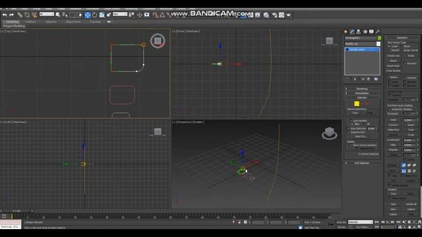The width and height of the screenshot is (422, 237).
Task: Click the Redo arrow in the main toolbar
Action: click(11, 15)
